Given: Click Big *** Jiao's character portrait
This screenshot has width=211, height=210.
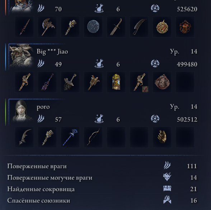Looking at the screenshot, I should point(21,56).
